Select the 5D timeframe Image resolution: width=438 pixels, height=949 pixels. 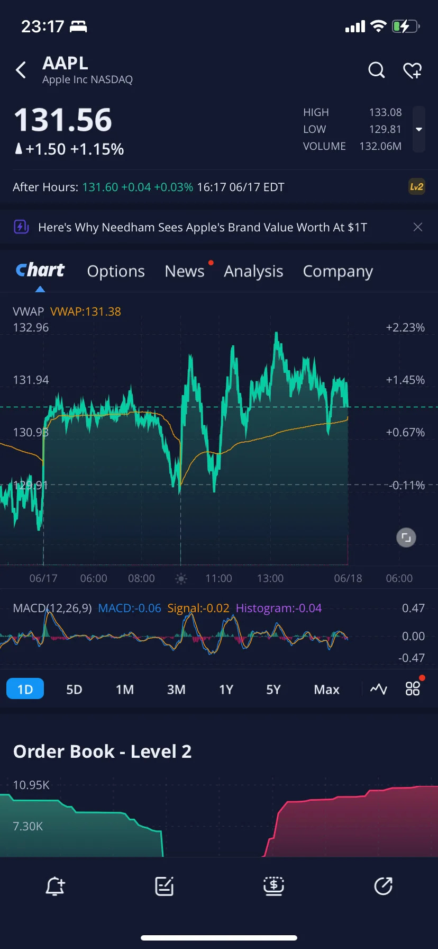(74, 690)
